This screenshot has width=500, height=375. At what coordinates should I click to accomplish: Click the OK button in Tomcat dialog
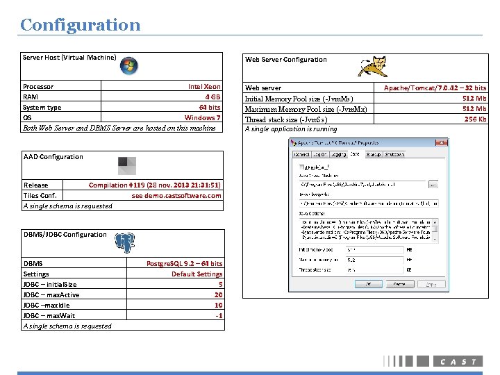pos(369,284)
